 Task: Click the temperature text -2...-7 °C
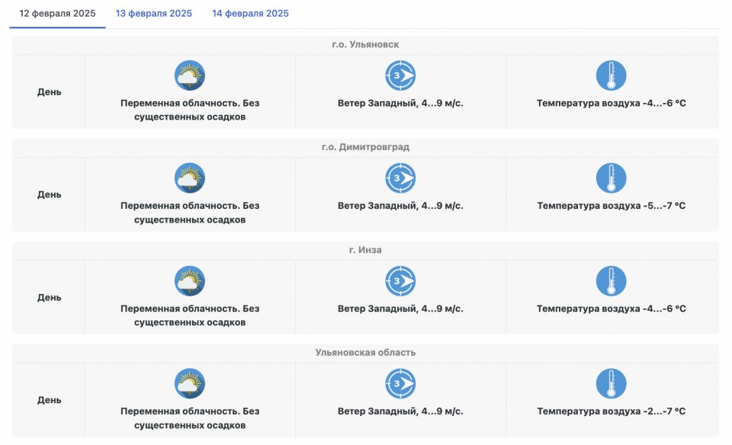pyautogui.click(x=611, y=411)
